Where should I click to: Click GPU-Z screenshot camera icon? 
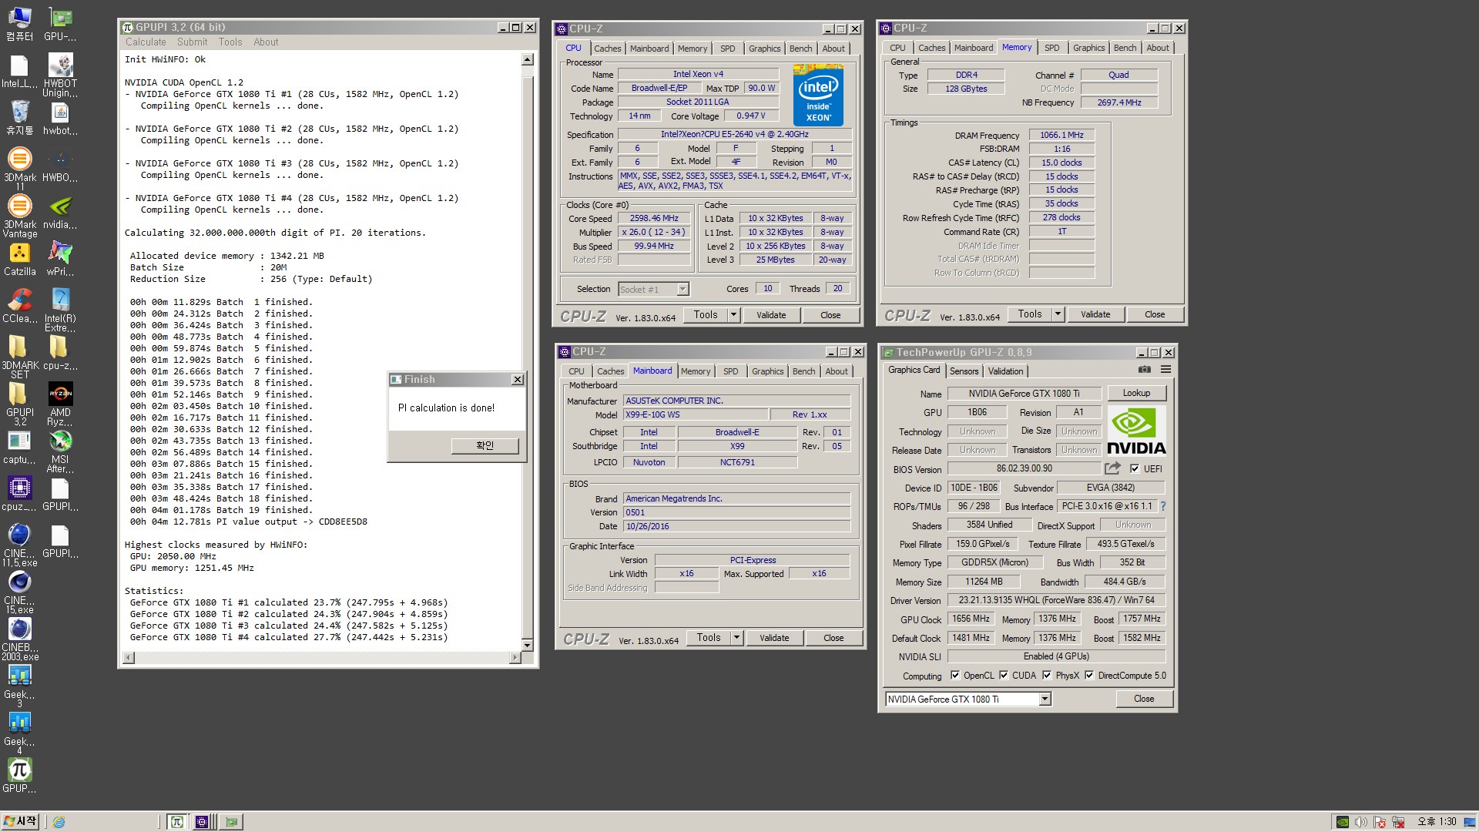(1145, 370)
